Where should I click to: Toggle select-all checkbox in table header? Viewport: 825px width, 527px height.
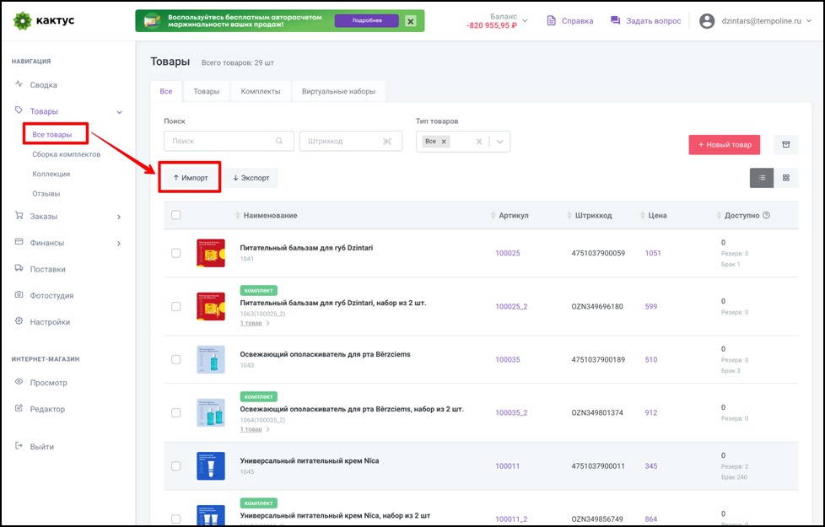point(175,216)
